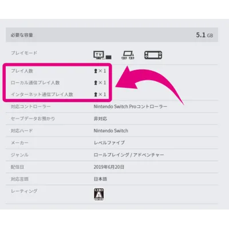Click player icon in ローカル通信プレイ人数 row

pyautogui.click(x=96, y=83)
